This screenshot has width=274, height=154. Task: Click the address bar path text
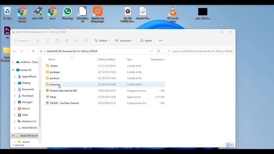[x=72, y=51]
